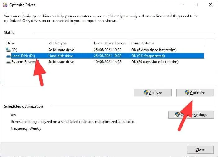
Task: Click the Optimize Drives app icon in title bar
Action: [5, 5]
